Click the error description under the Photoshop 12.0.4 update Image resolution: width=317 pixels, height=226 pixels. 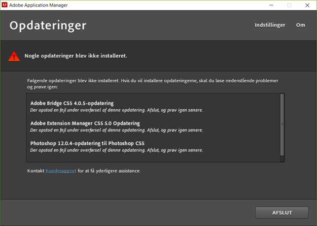tap(116, 150)
